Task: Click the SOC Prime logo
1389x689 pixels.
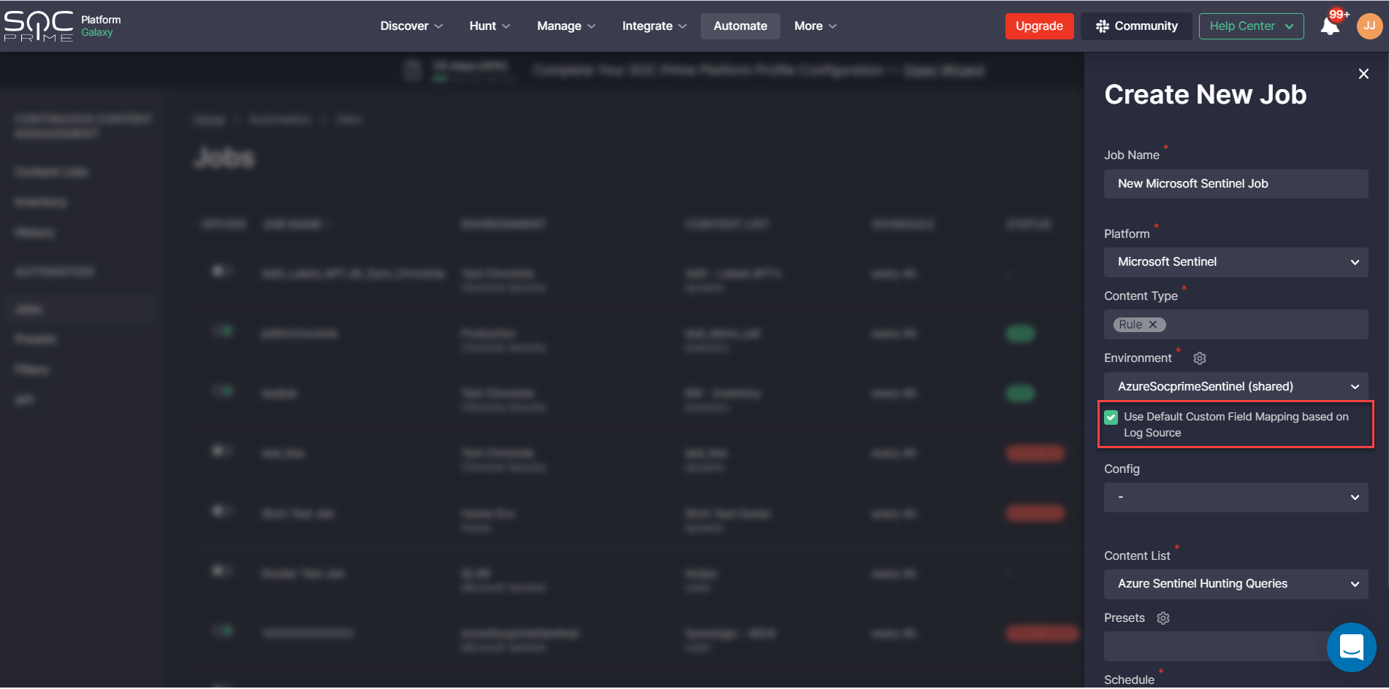Action: coord(39,26)
